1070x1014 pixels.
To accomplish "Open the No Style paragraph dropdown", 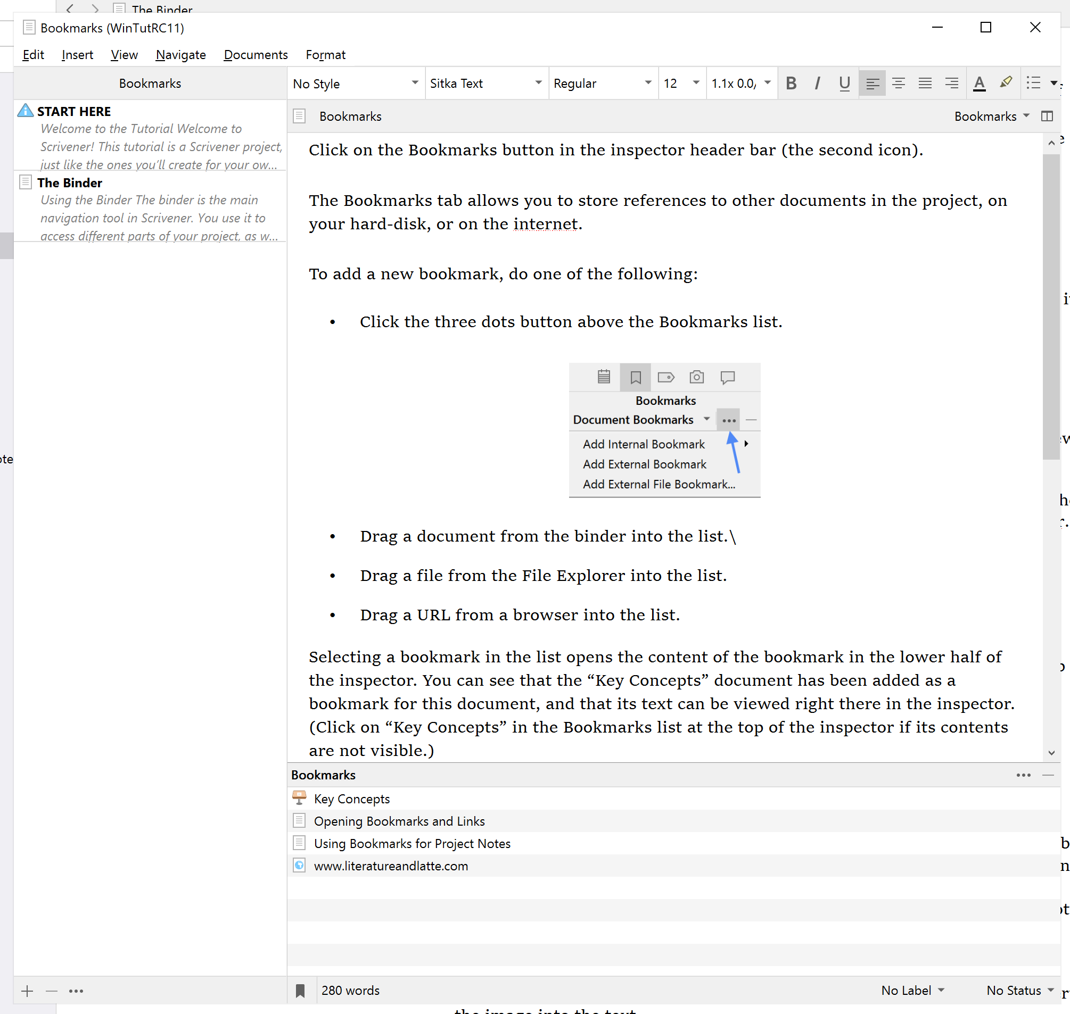I will [x=356, y=83].
